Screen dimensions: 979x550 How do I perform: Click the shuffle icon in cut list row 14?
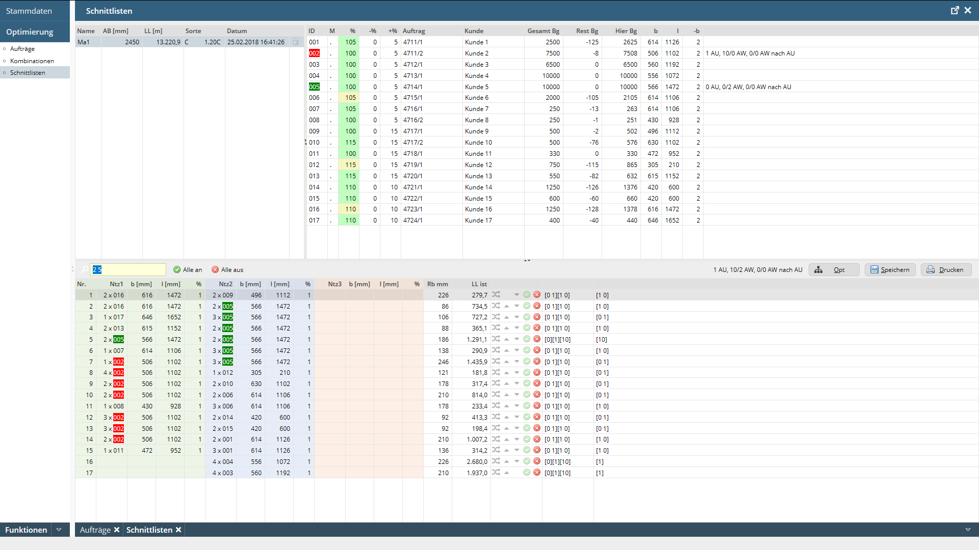[496, 439]
